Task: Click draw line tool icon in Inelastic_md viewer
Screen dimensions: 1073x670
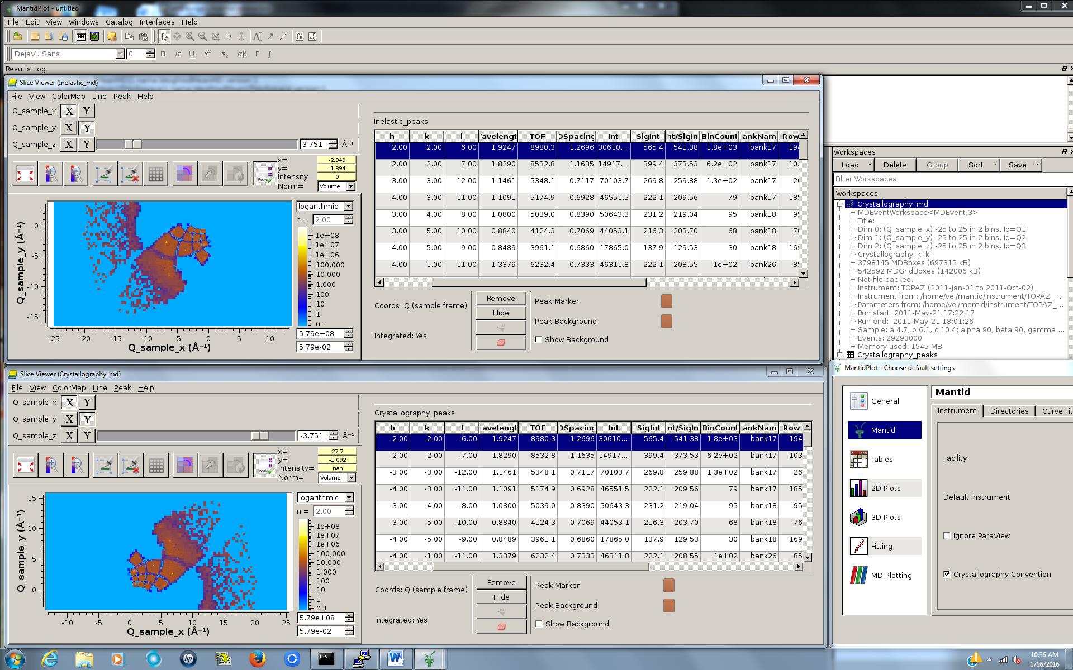Action: [x=104, y=174]
